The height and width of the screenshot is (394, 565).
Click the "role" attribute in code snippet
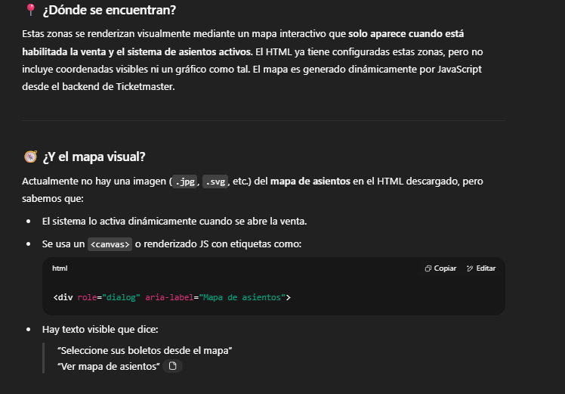(87, 297)
